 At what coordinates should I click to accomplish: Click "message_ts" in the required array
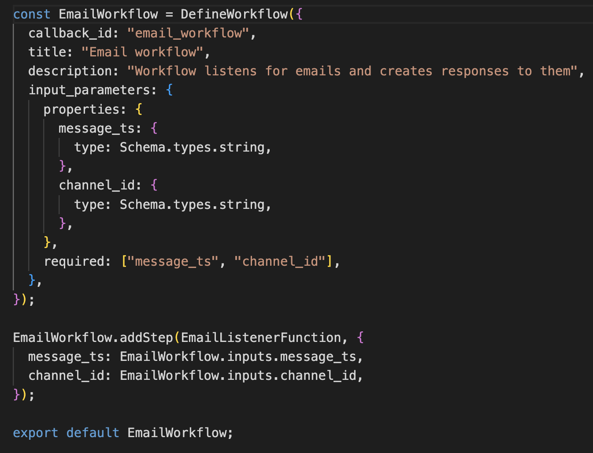(173, 261)
